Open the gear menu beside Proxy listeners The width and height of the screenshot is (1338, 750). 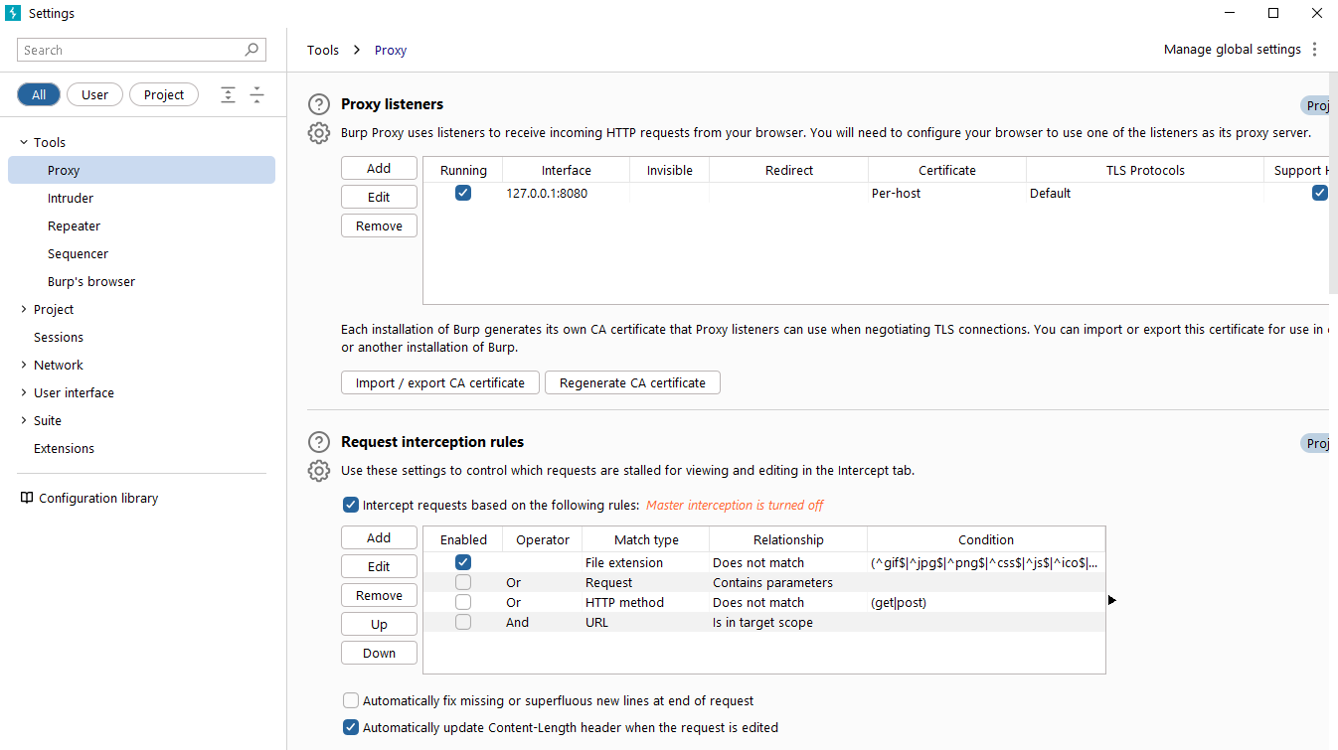[x=318, y=132]
